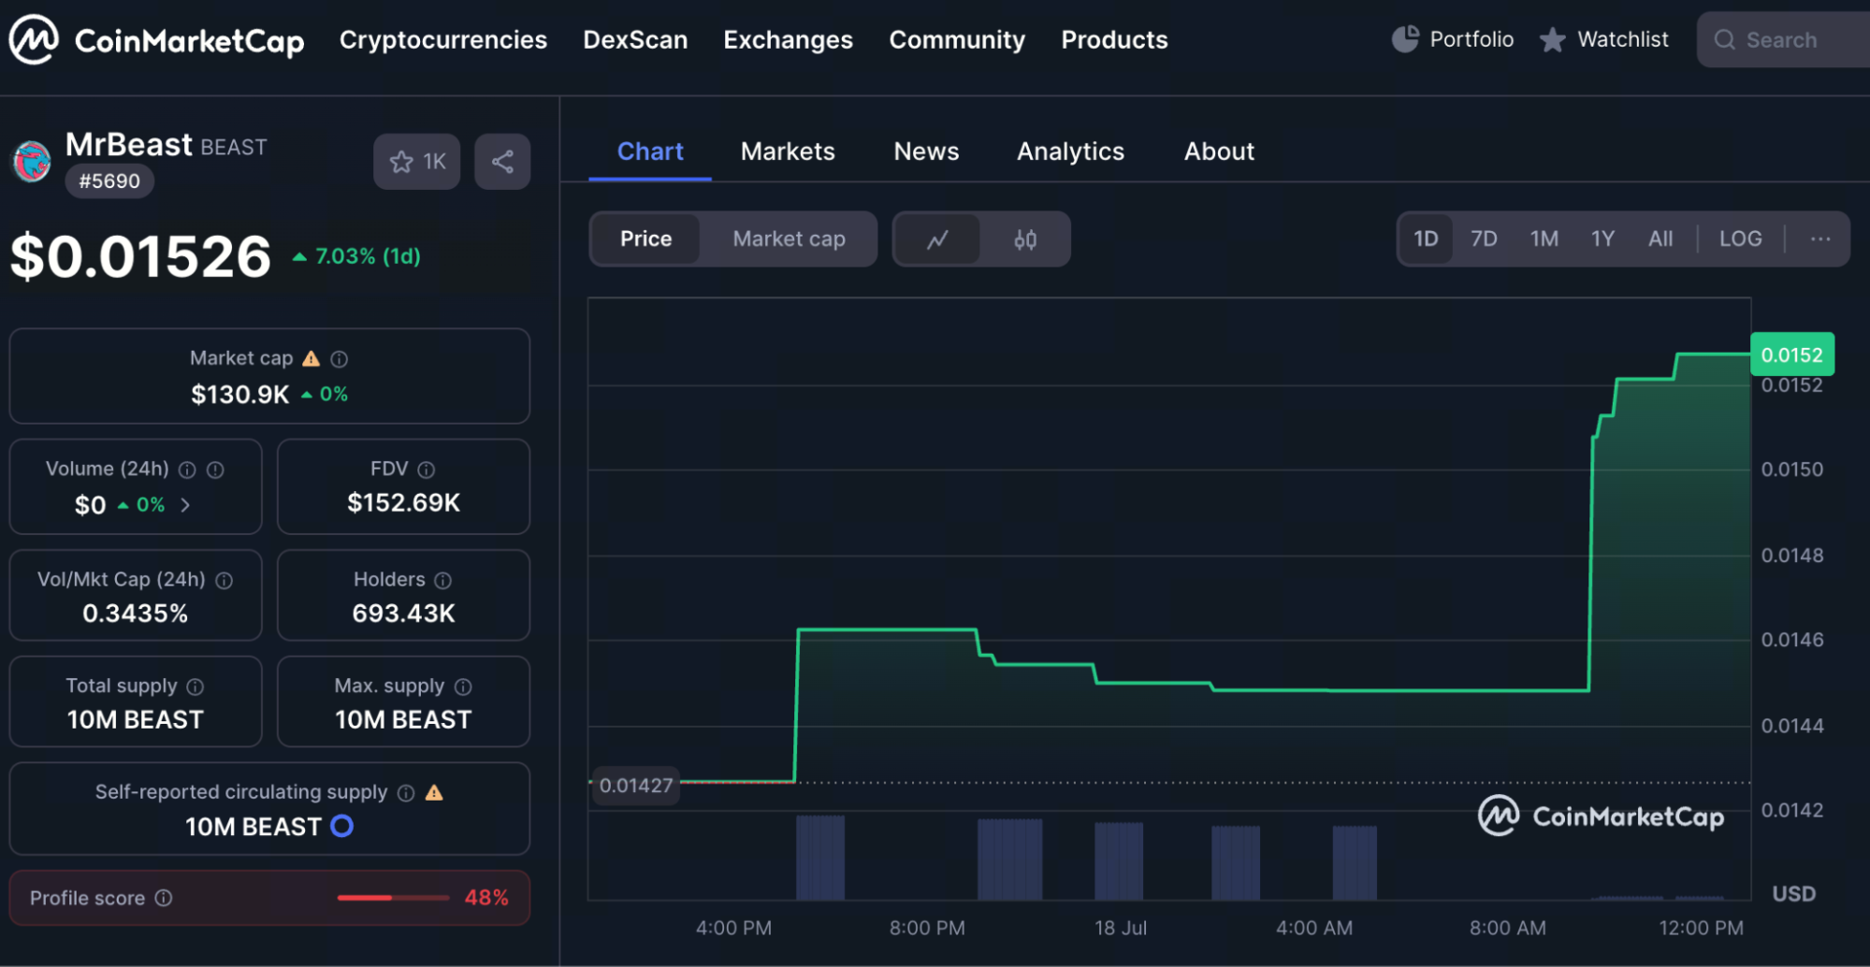The width and height of the screenshot is (1870, 967).
Task: Open the Products menu
Action: (1114, 40)
